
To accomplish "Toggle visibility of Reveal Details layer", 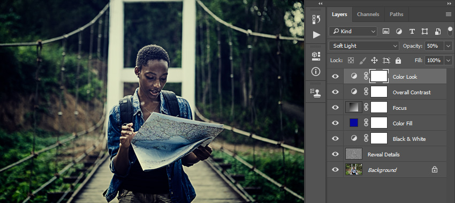I will coord(335,154).
